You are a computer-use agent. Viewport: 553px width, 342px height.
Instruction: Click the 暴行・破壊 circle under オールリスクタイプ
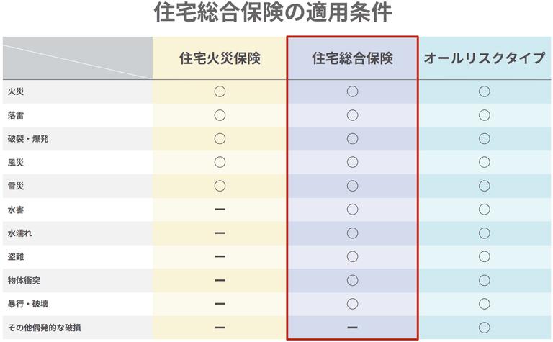coord(485,304)
